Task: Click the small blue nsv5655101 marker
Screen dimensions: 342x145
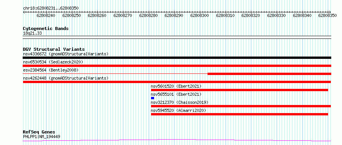Action: tap(153, 98)
